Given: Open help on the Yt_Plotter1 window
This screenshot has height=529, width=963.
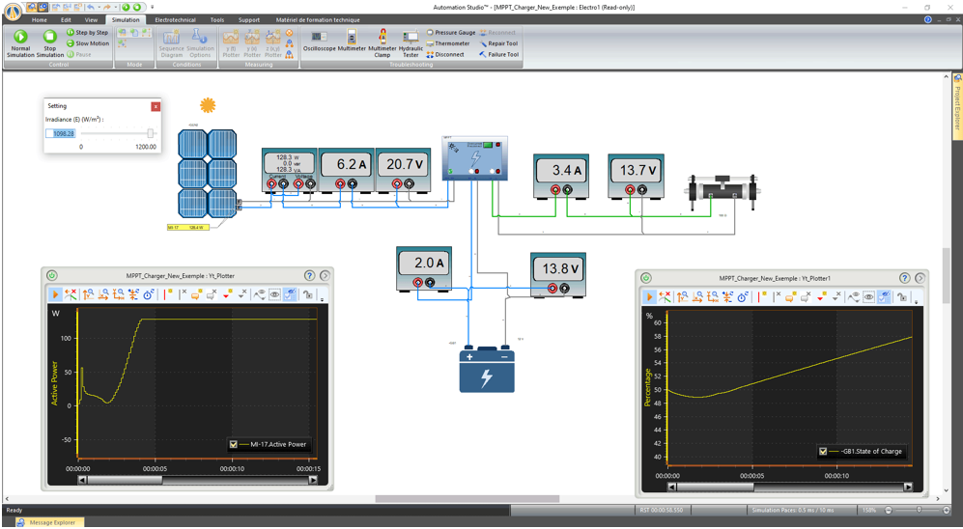Looking at the screenshot, I should pyautogui.click(x=905, y=278).
